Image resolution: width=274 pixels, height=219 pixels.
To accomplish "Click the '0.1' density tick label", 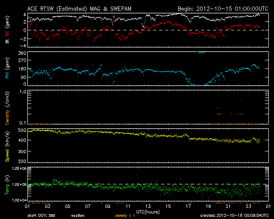I will point(23,123).
